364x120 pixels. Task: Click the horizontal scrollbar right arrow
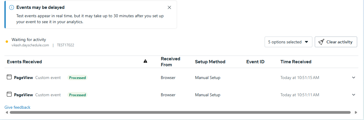tap(356, 113)
